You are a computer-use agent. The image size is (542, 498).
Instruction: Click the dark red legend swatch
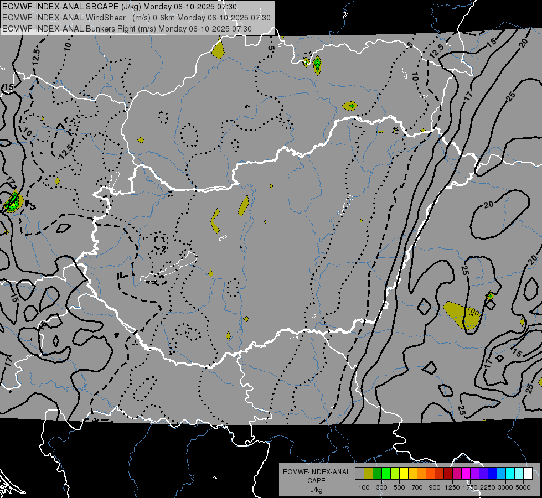click(x=448, y=474)
